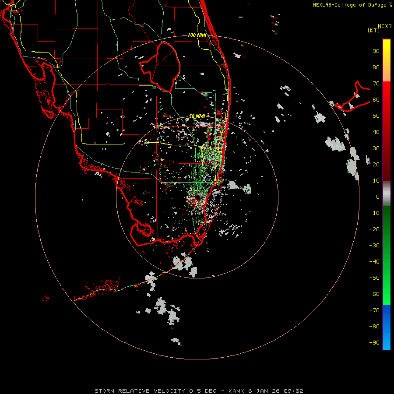Click the -40 value on the color scale

(374, 262)
